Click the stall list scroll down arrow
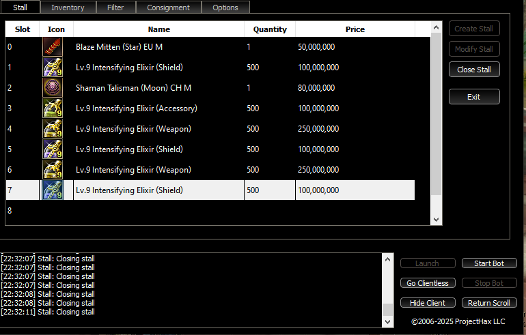The image size is (526, 335). coord(437,219)
